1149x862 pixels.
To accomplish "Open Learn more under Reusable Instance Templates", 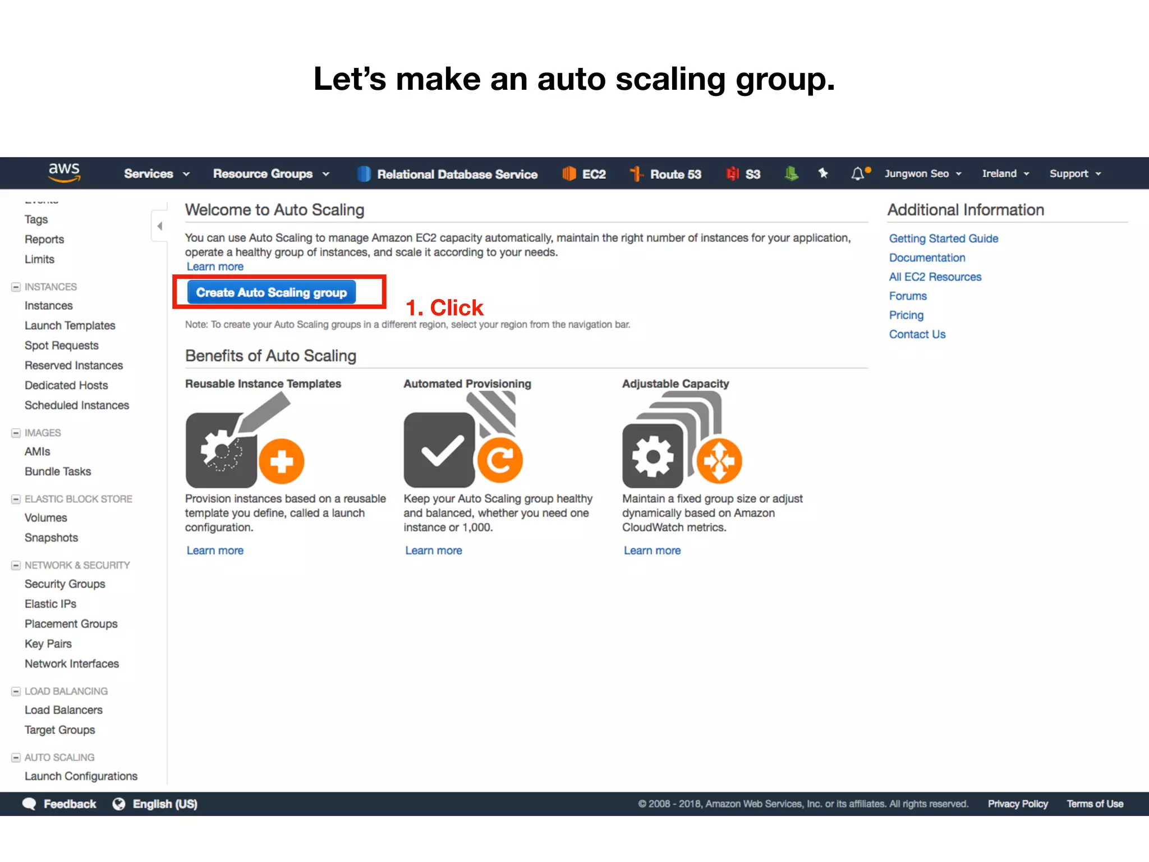I will (x=215, y=551).
